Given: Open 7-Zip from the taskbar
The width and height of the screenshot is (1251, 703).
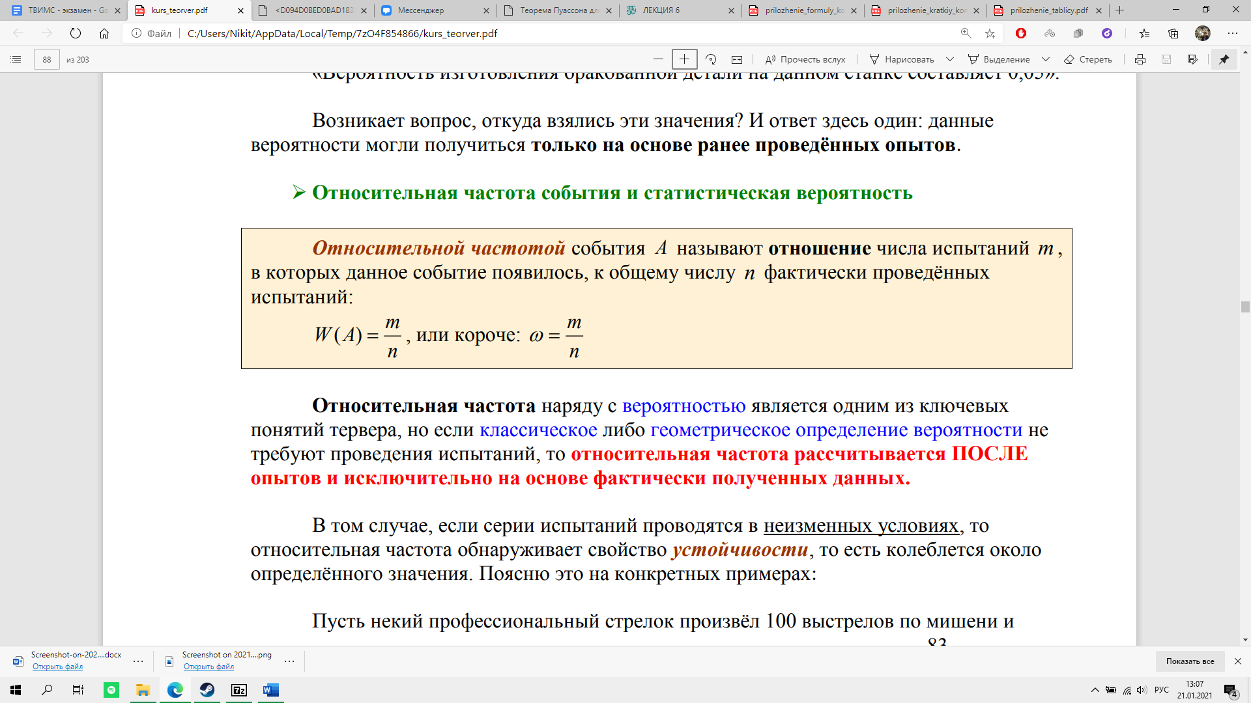Looking at the screenshot, I should click(239, 690).
